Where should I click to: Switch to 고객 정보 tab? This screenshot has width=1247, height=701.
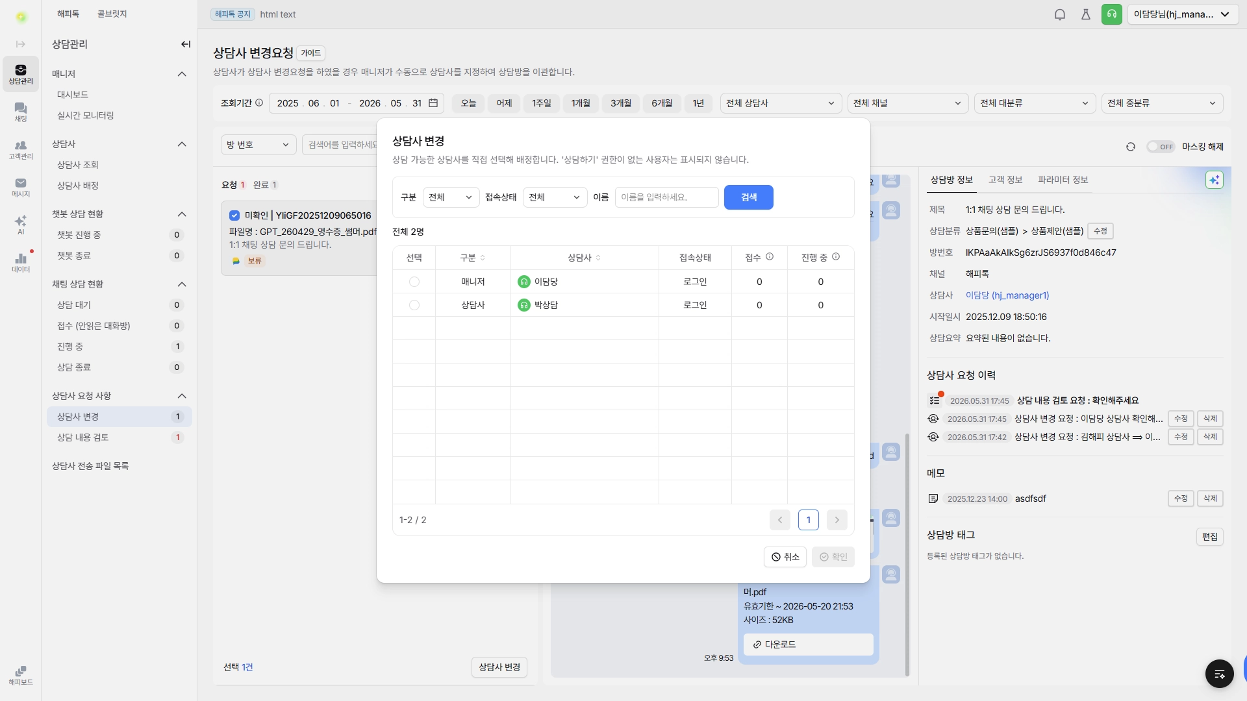click(x=1005, y=180)
